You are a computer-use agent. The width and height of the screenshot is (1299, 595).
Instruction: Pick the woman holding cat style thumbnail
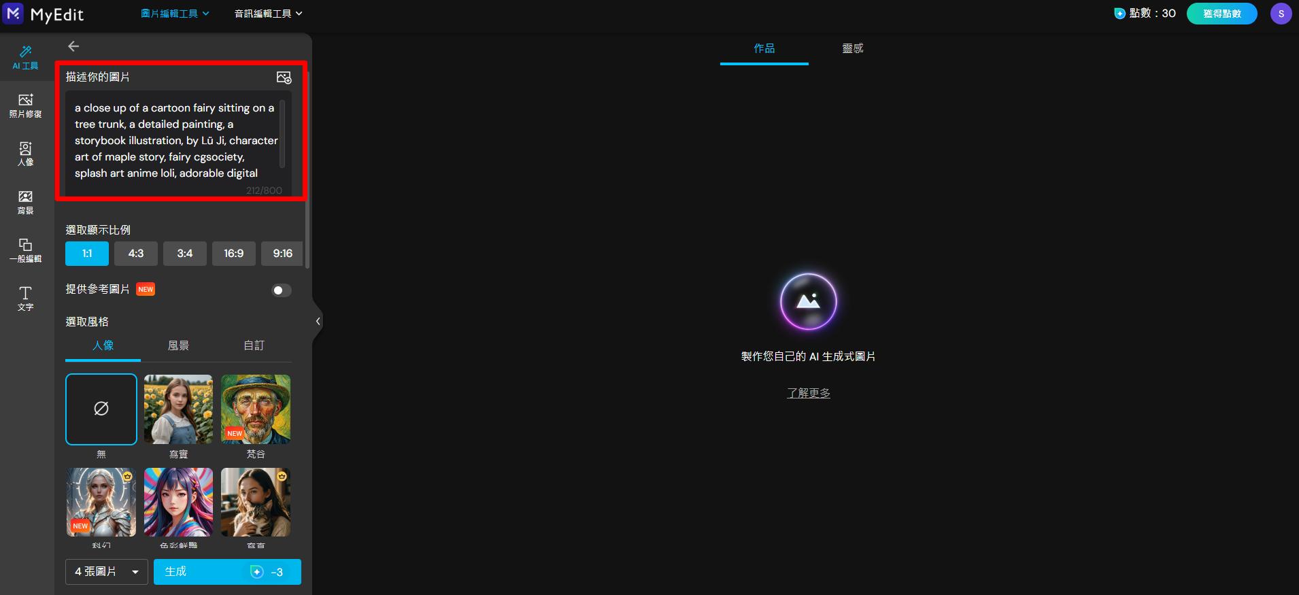256,503
